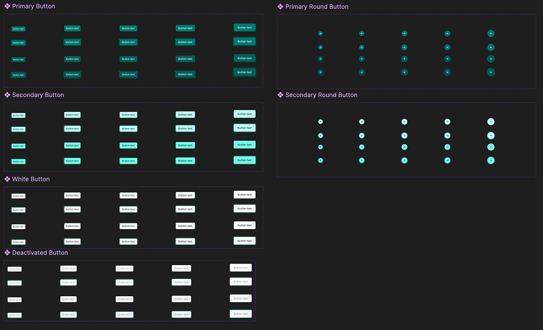This screenshot has width=543, height=330.
Task: Click the largest Primary Round plus icon button
Action: [x=491, y=33]
